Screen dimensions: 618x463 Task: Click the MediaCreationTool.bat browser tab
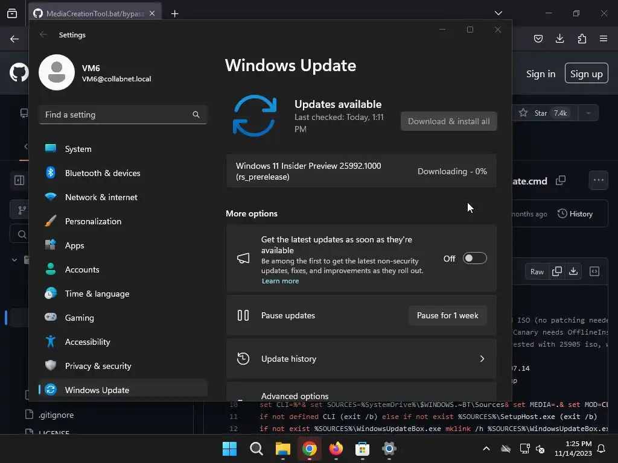click(95, 13)
